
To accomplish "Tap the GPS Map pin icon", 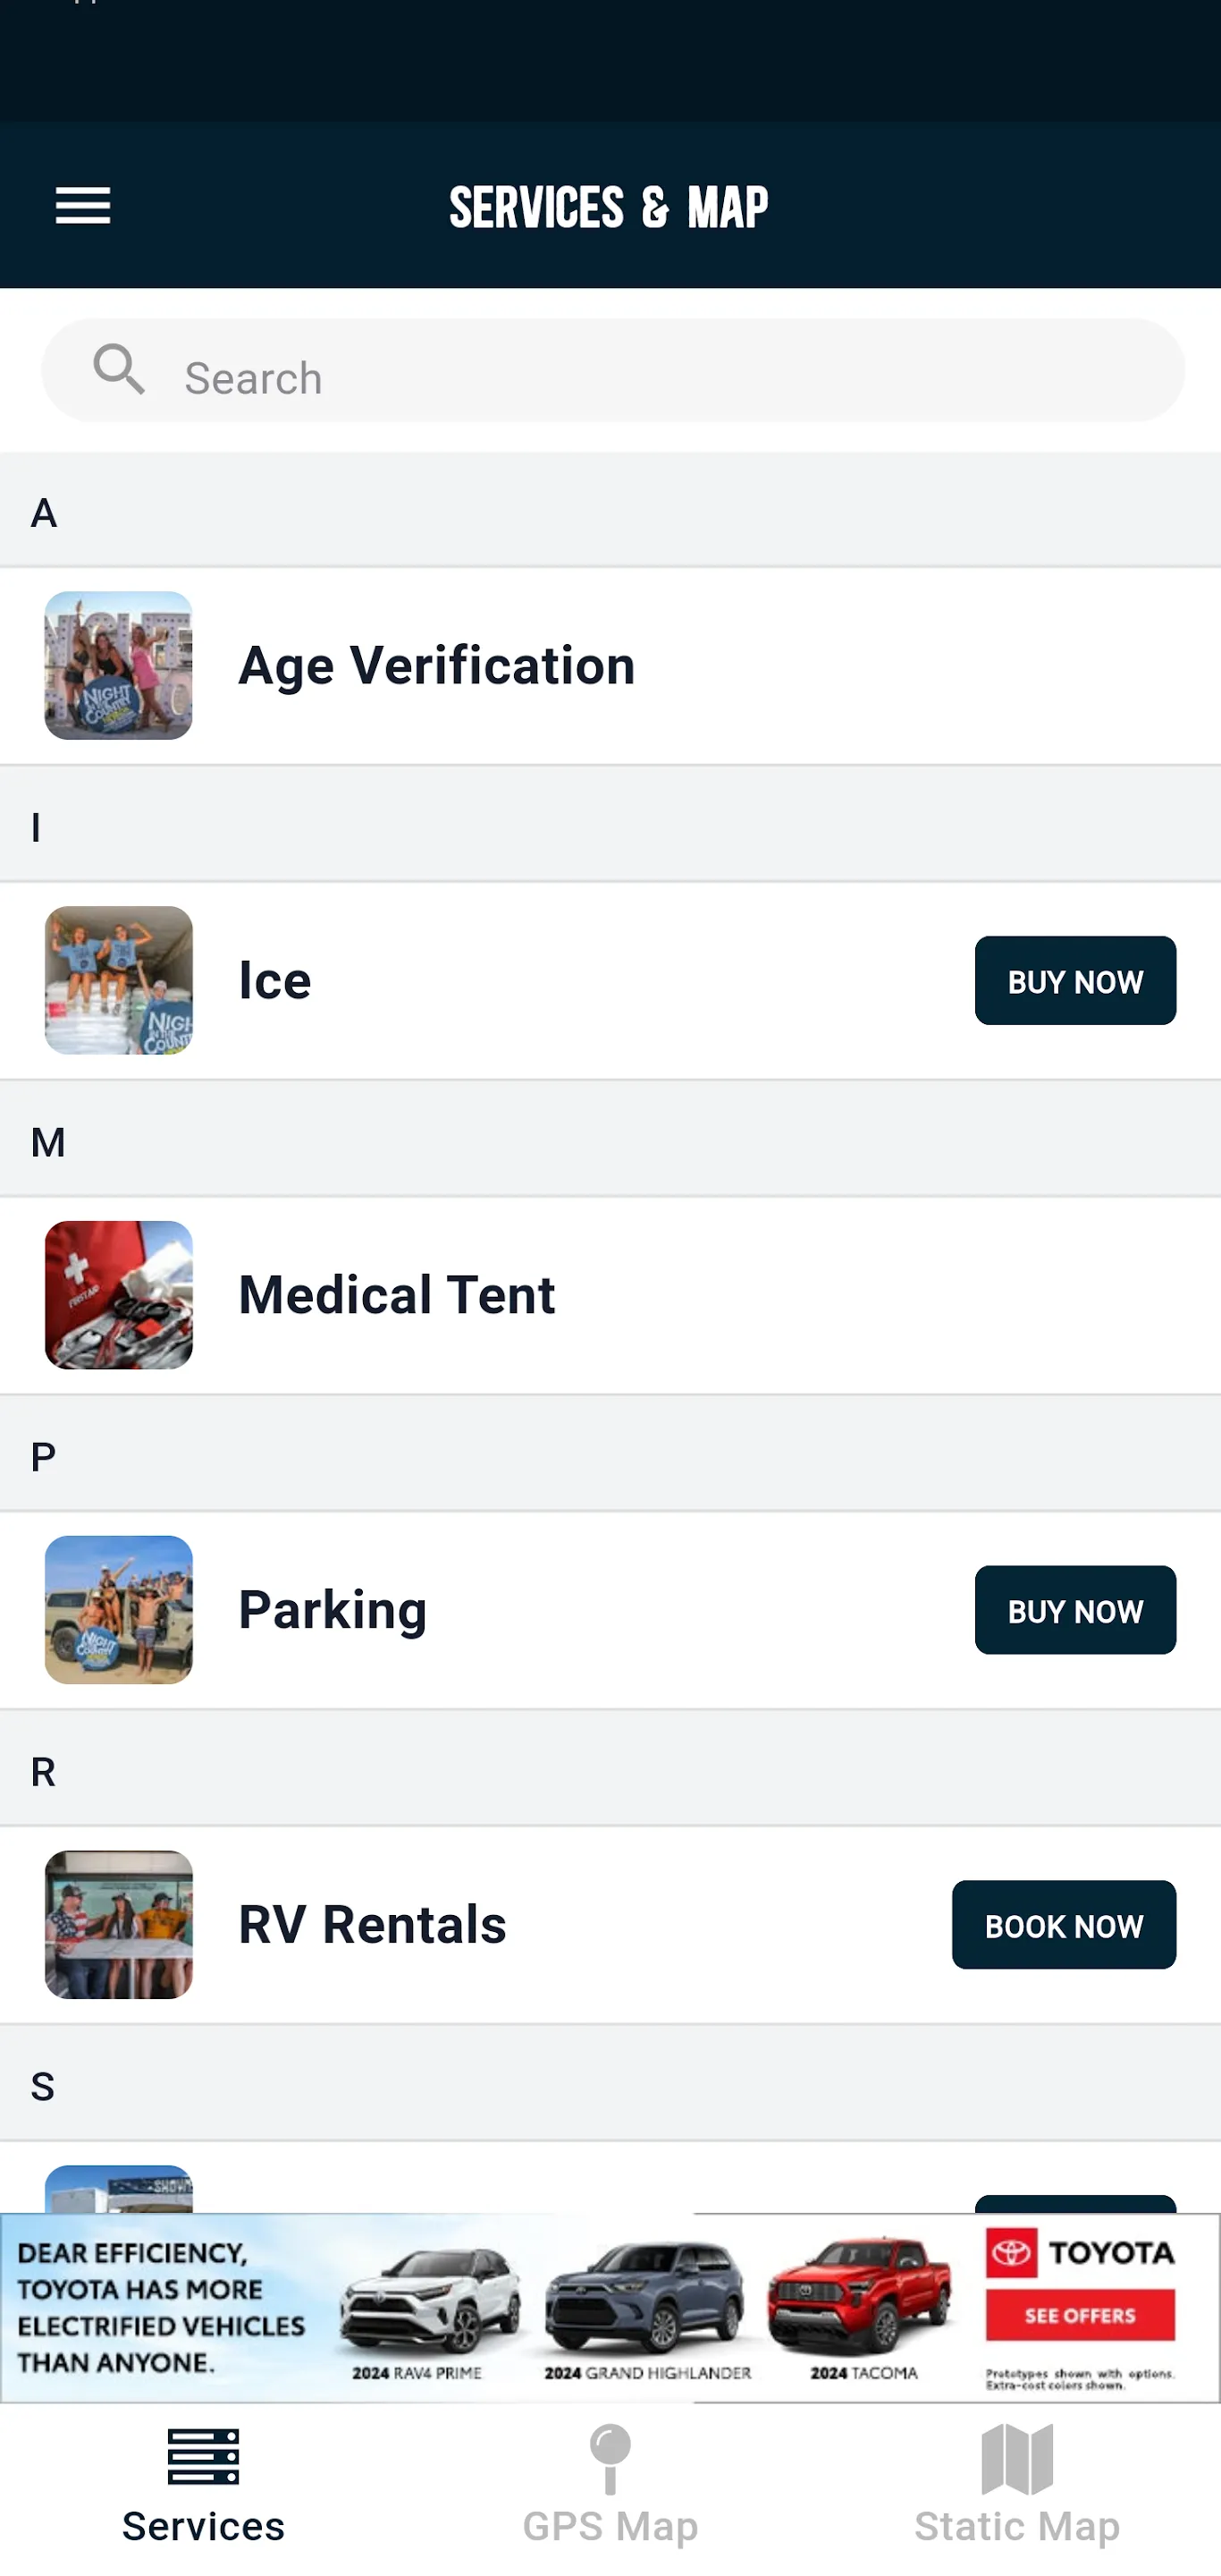I will (610, 2458).
